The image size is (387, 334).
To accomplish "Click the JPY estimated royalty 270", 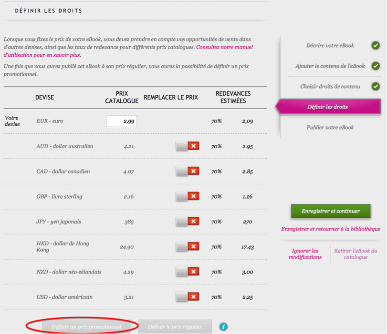I will click(x=248, y=222).
